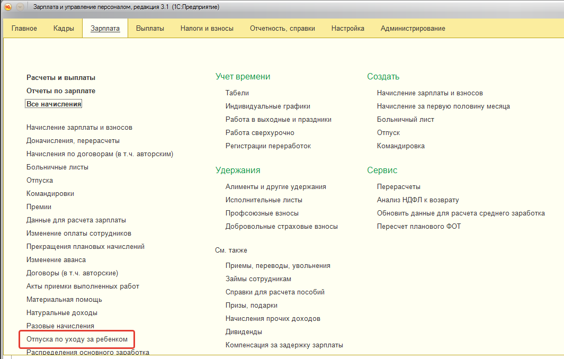Open Профсоюзные взносы
Image resolution: width=564 pixels, height=359 pixels.
click(262, 213)
